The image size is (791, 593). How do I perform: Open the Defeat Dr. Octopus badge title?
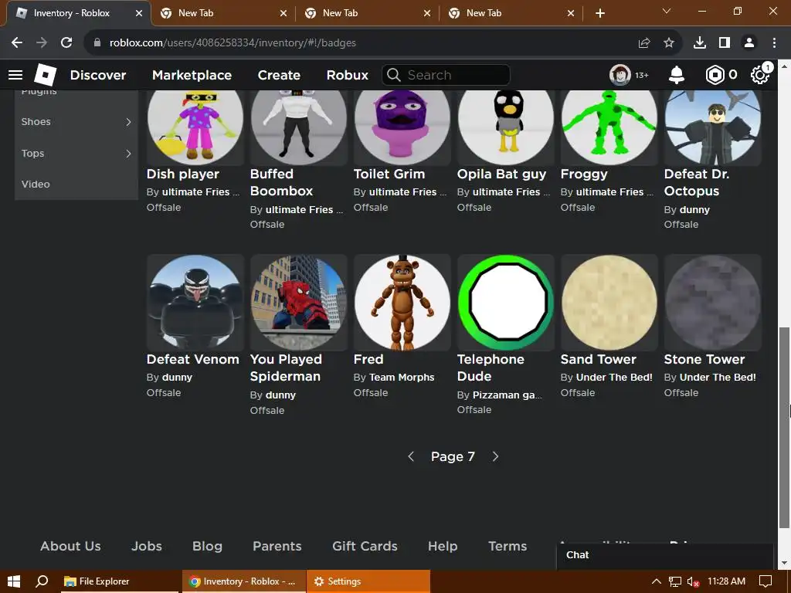point(697,182)
